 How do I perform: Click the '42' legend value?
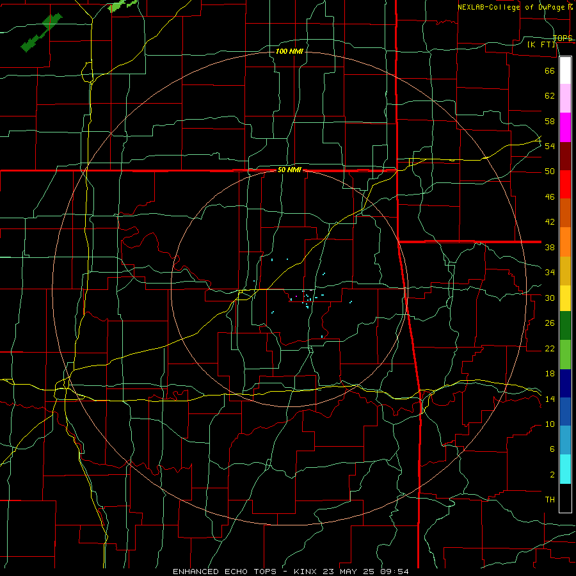click(550, 222)
